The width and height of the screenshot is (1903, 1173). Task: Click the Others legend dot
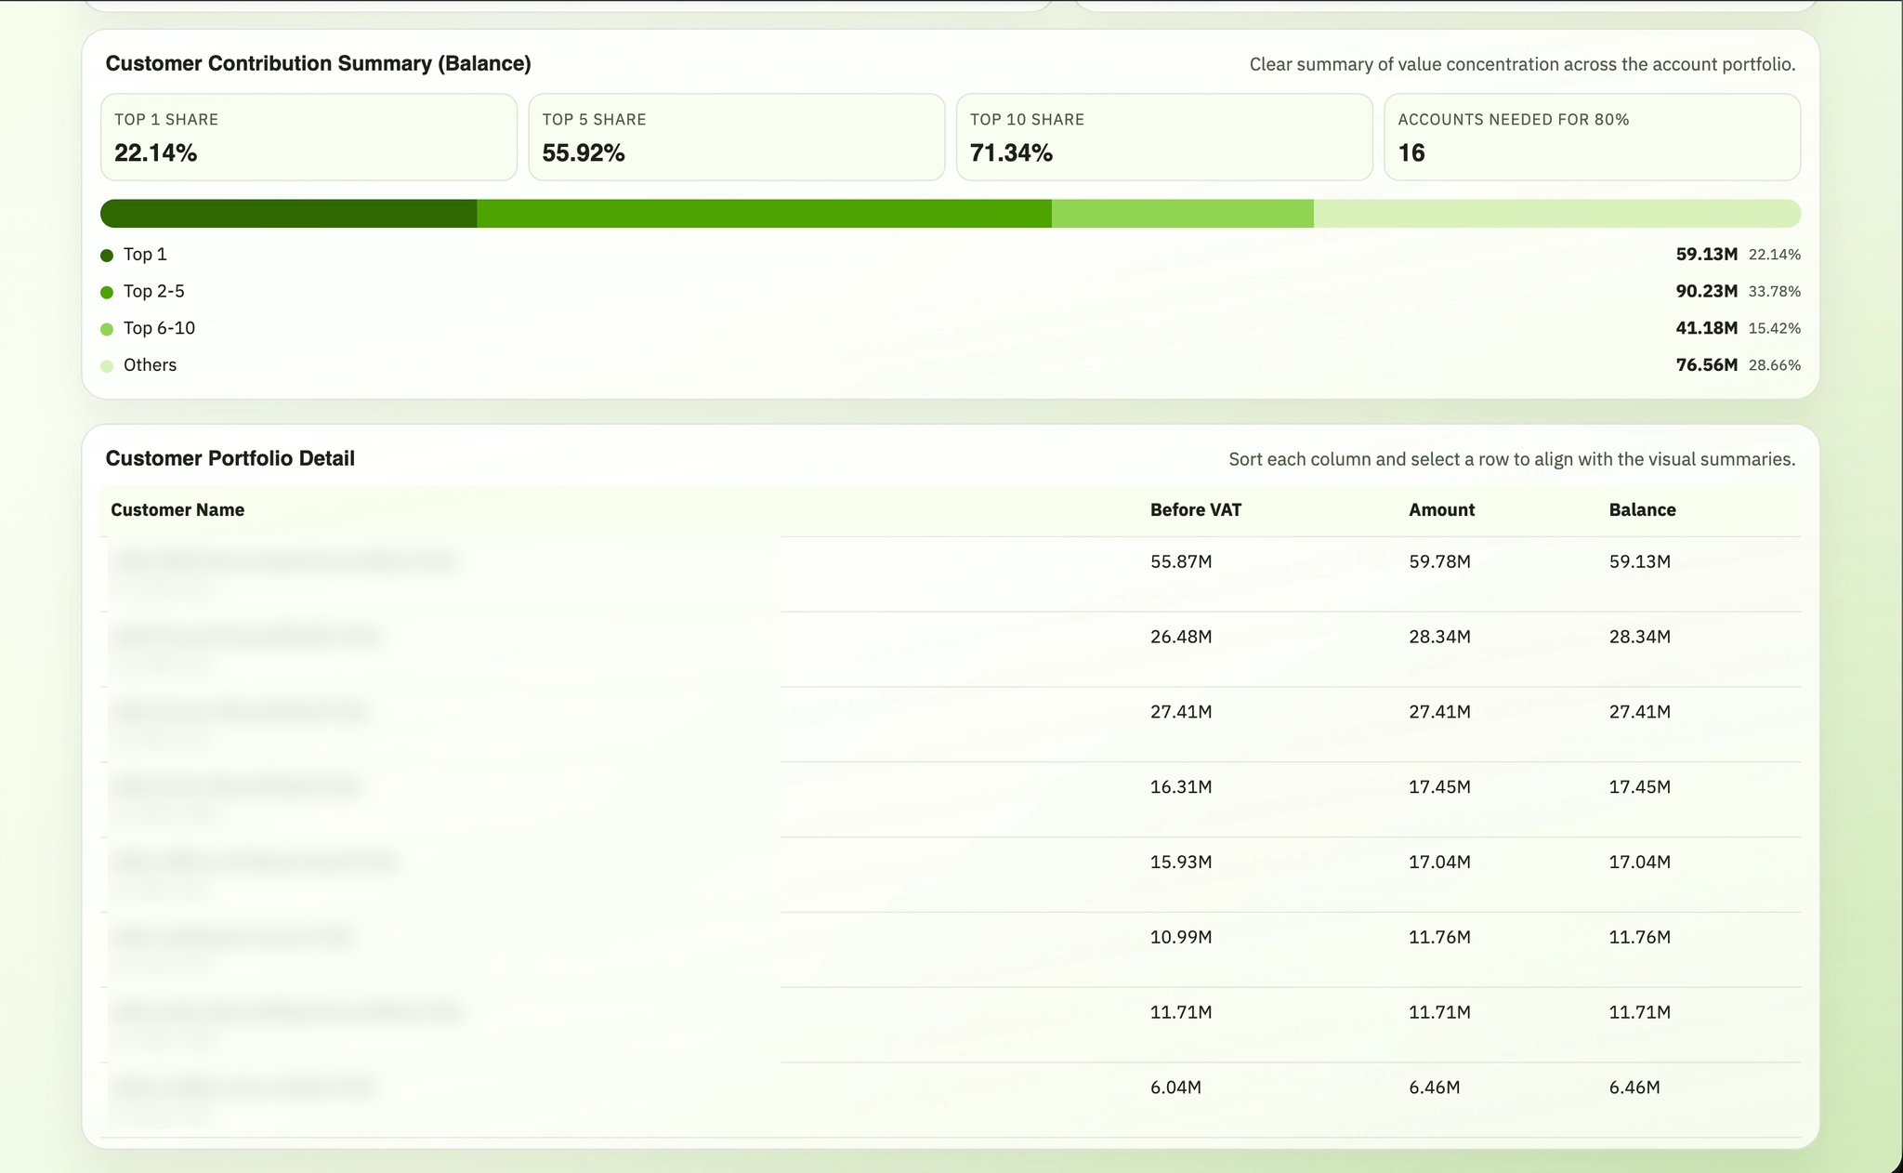pos(107,365)
